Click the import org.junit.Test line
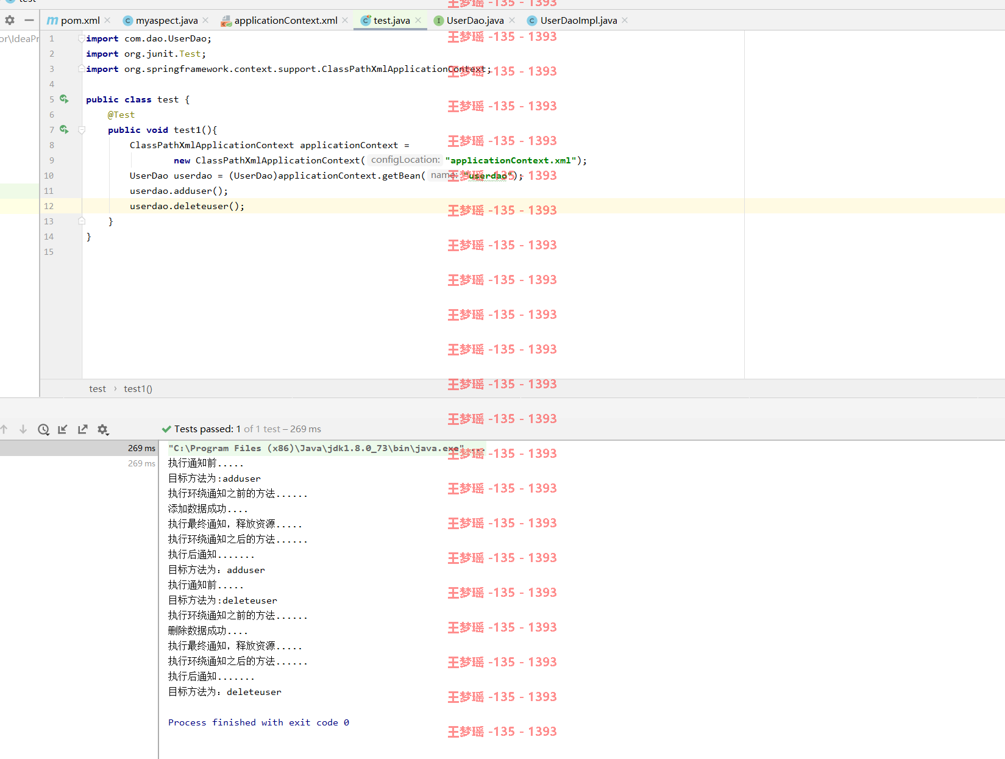Screen dimensions: 1005x759 [x=146, y=54]
